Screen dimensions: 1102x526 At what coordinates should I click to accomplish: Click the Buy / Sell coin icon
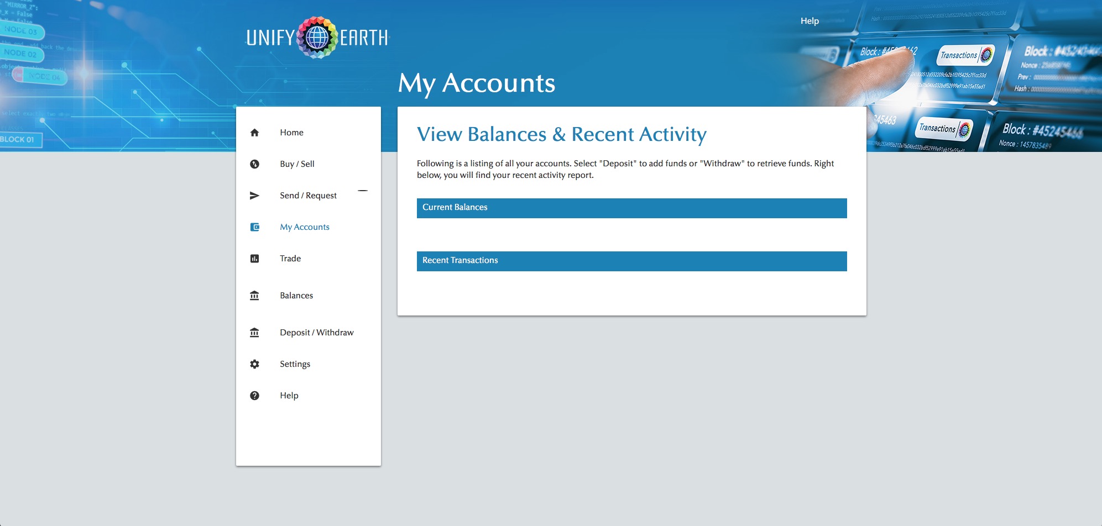coord(254,164)
